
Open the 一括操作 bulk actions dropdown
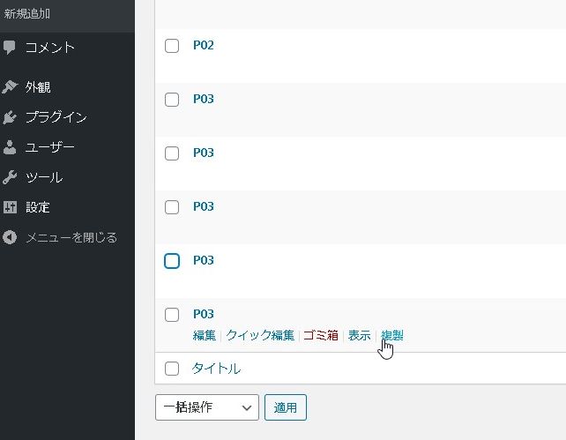tap(206, 407)
